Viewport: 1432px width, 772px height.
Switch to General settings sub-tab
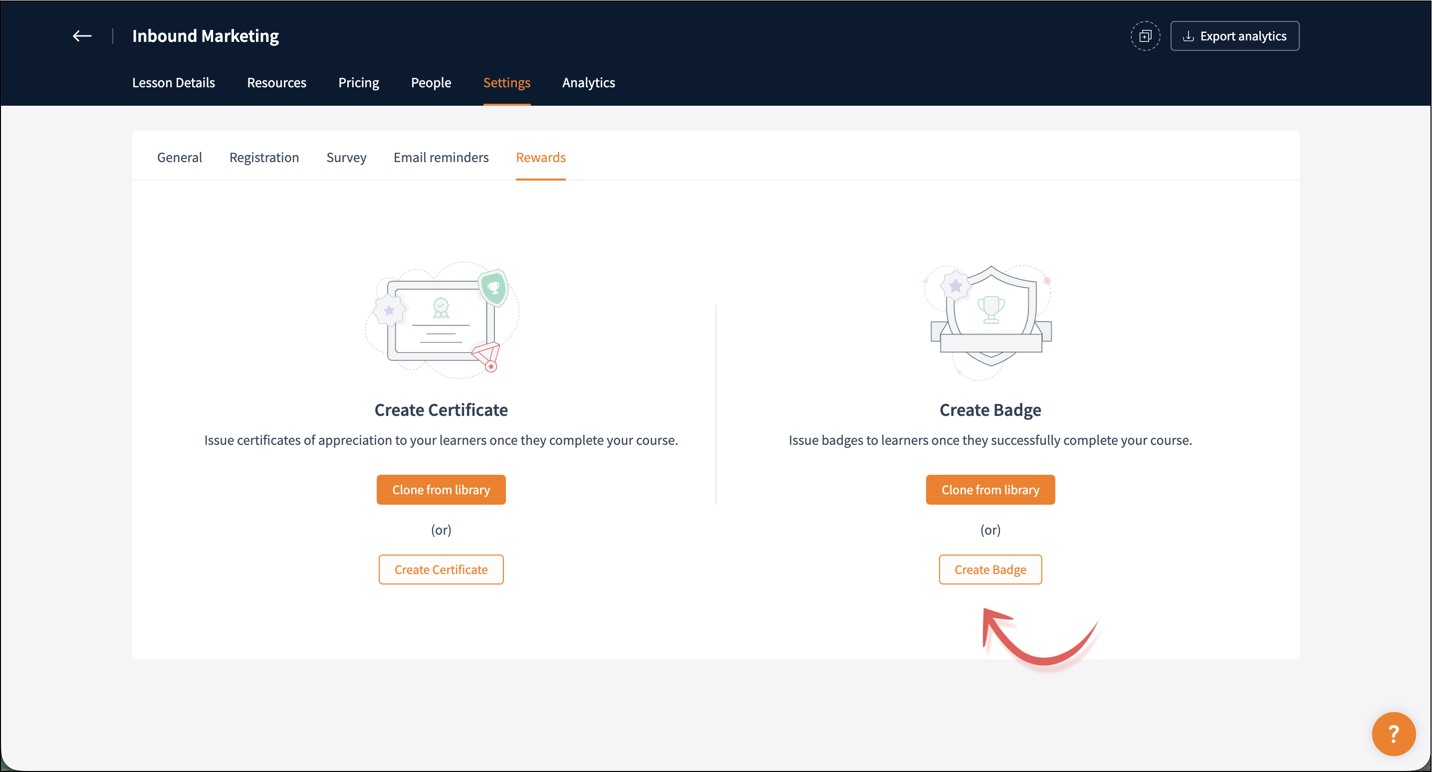coord(180,157)
